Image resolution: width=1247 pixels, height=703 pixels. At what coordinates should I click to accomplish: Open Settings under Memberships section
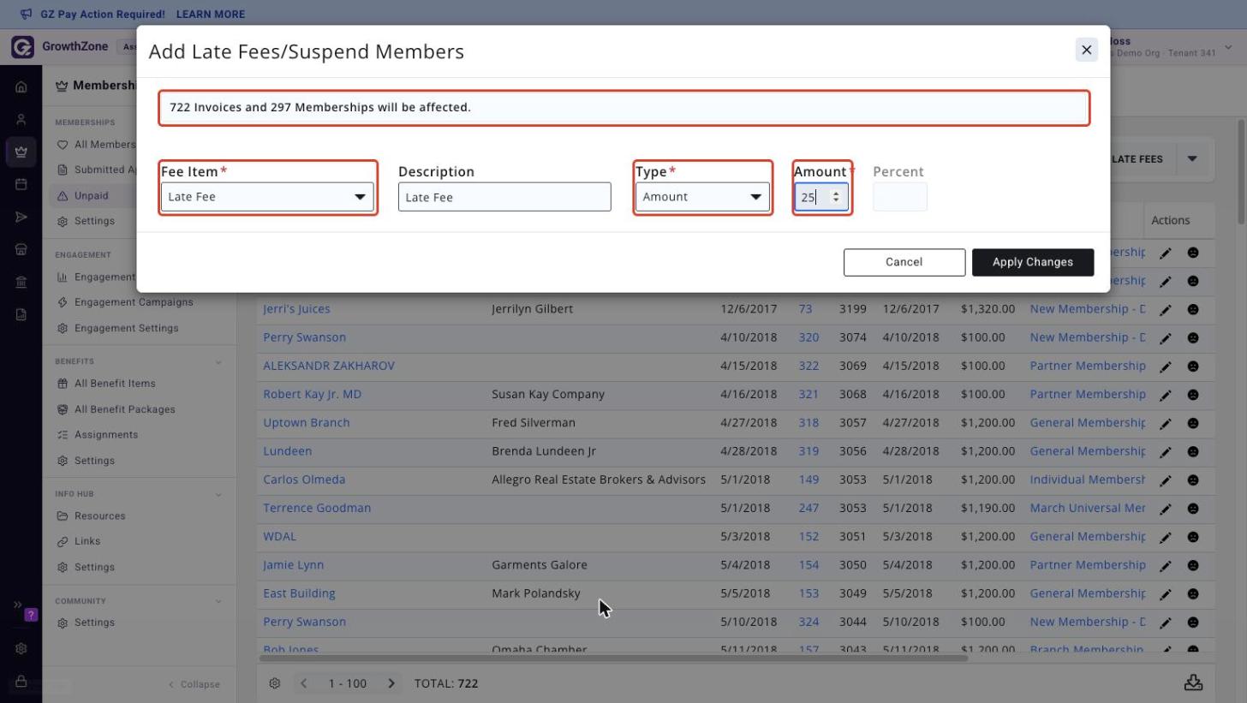coord(94,221)
